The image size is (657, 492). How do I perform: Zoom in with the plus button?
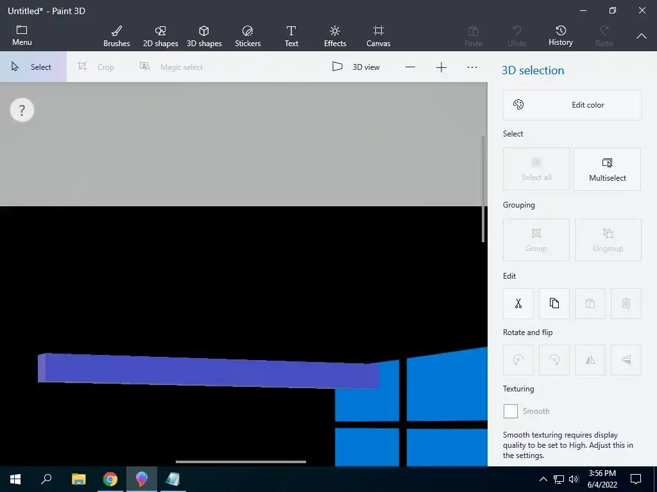pyautogui.click(x=441, y=67)
